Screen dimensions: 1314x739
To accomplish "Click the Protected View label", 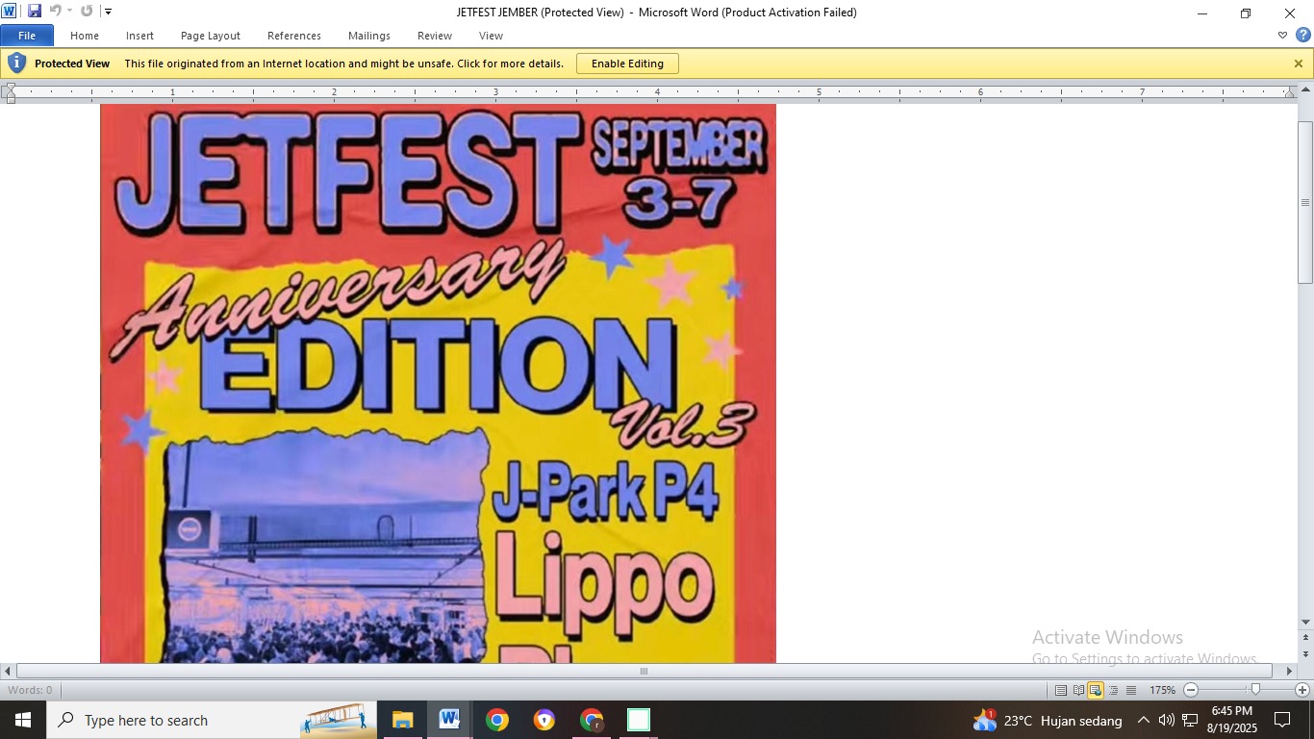I will [x=72, y=64].
